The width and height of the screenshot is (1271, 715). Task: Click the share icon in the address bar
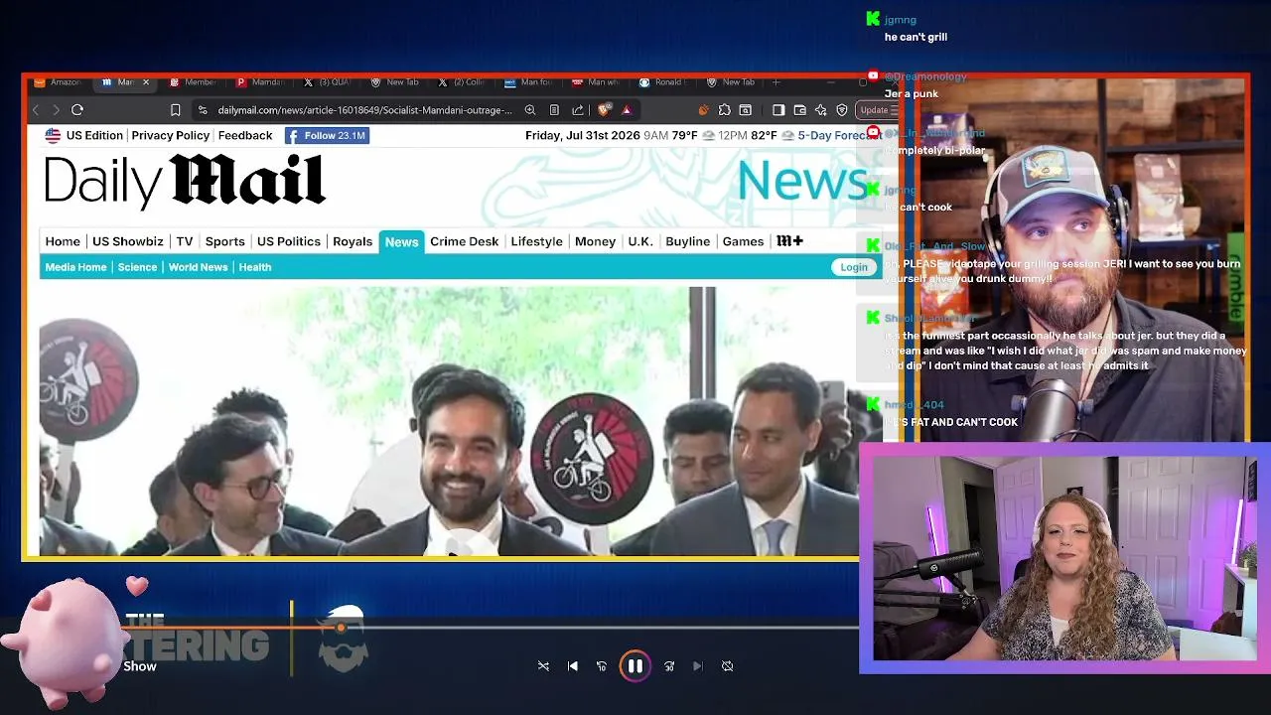[x=578, y=110]
